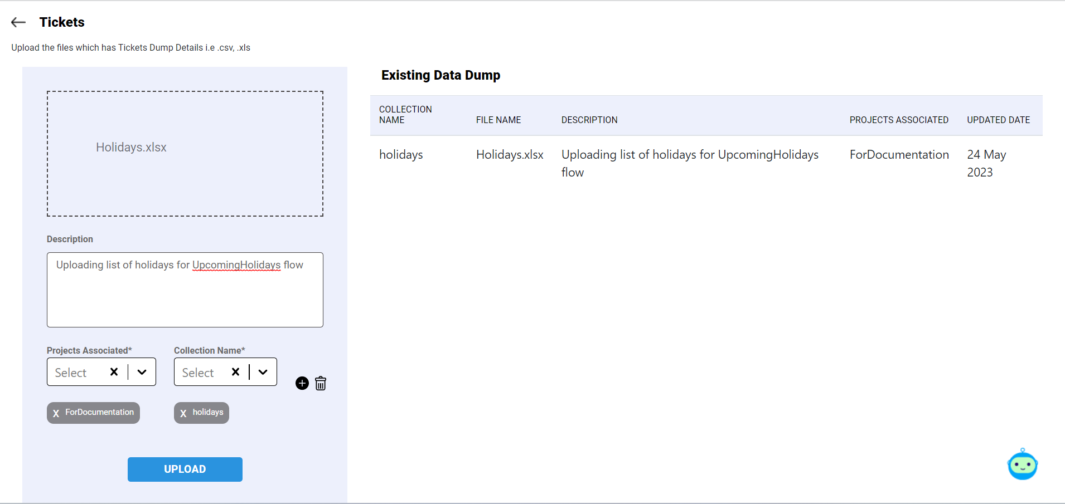Click the Collection Name column header

point(405,115)
